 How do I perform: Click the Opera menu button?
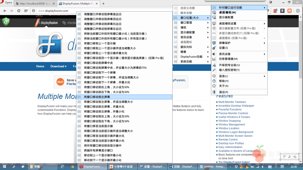coord(6,3)
